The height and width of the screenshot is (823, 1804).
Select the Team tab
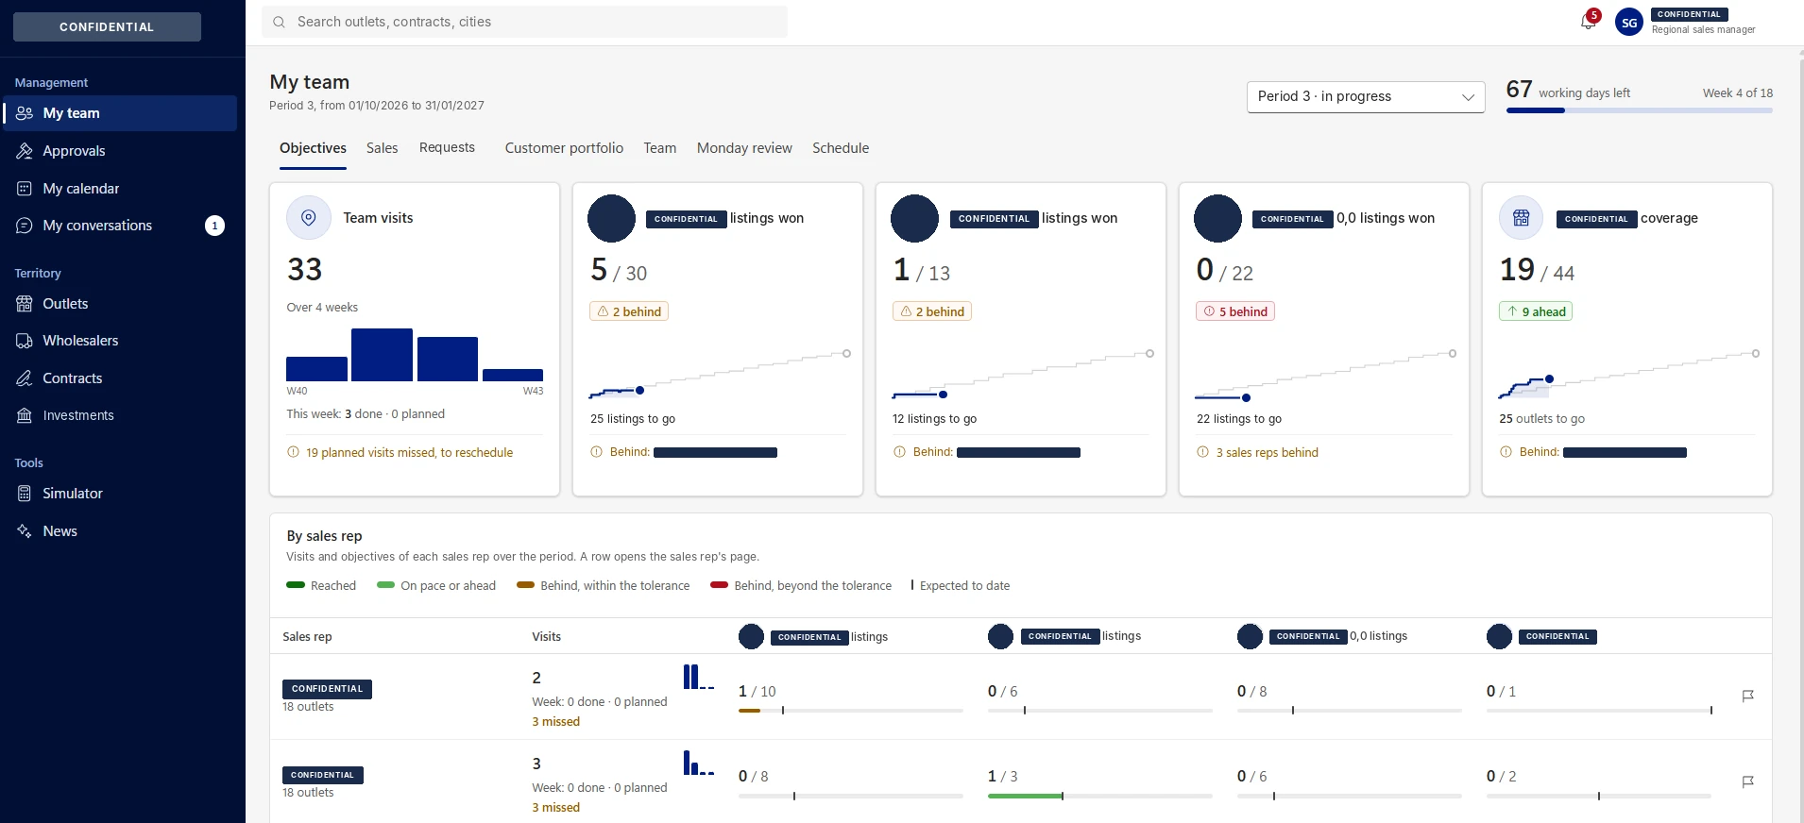[660, 148]
